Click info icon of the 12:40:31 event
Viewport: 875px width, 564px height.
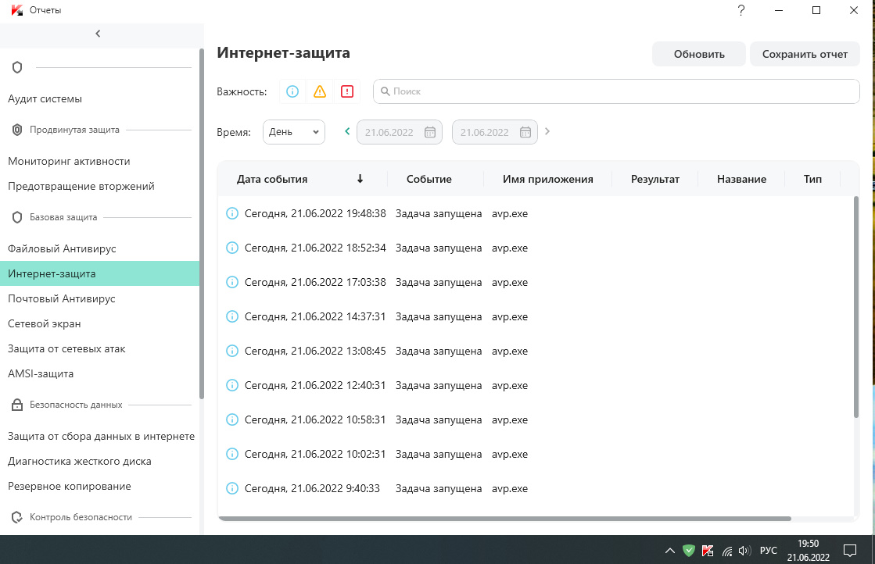(232, 385)
